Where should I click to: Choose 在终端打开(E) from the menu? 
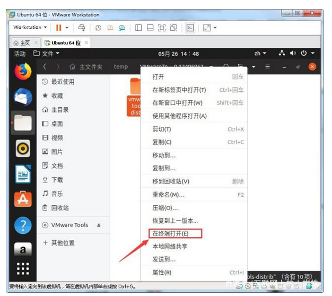click(x=194, y=233)
